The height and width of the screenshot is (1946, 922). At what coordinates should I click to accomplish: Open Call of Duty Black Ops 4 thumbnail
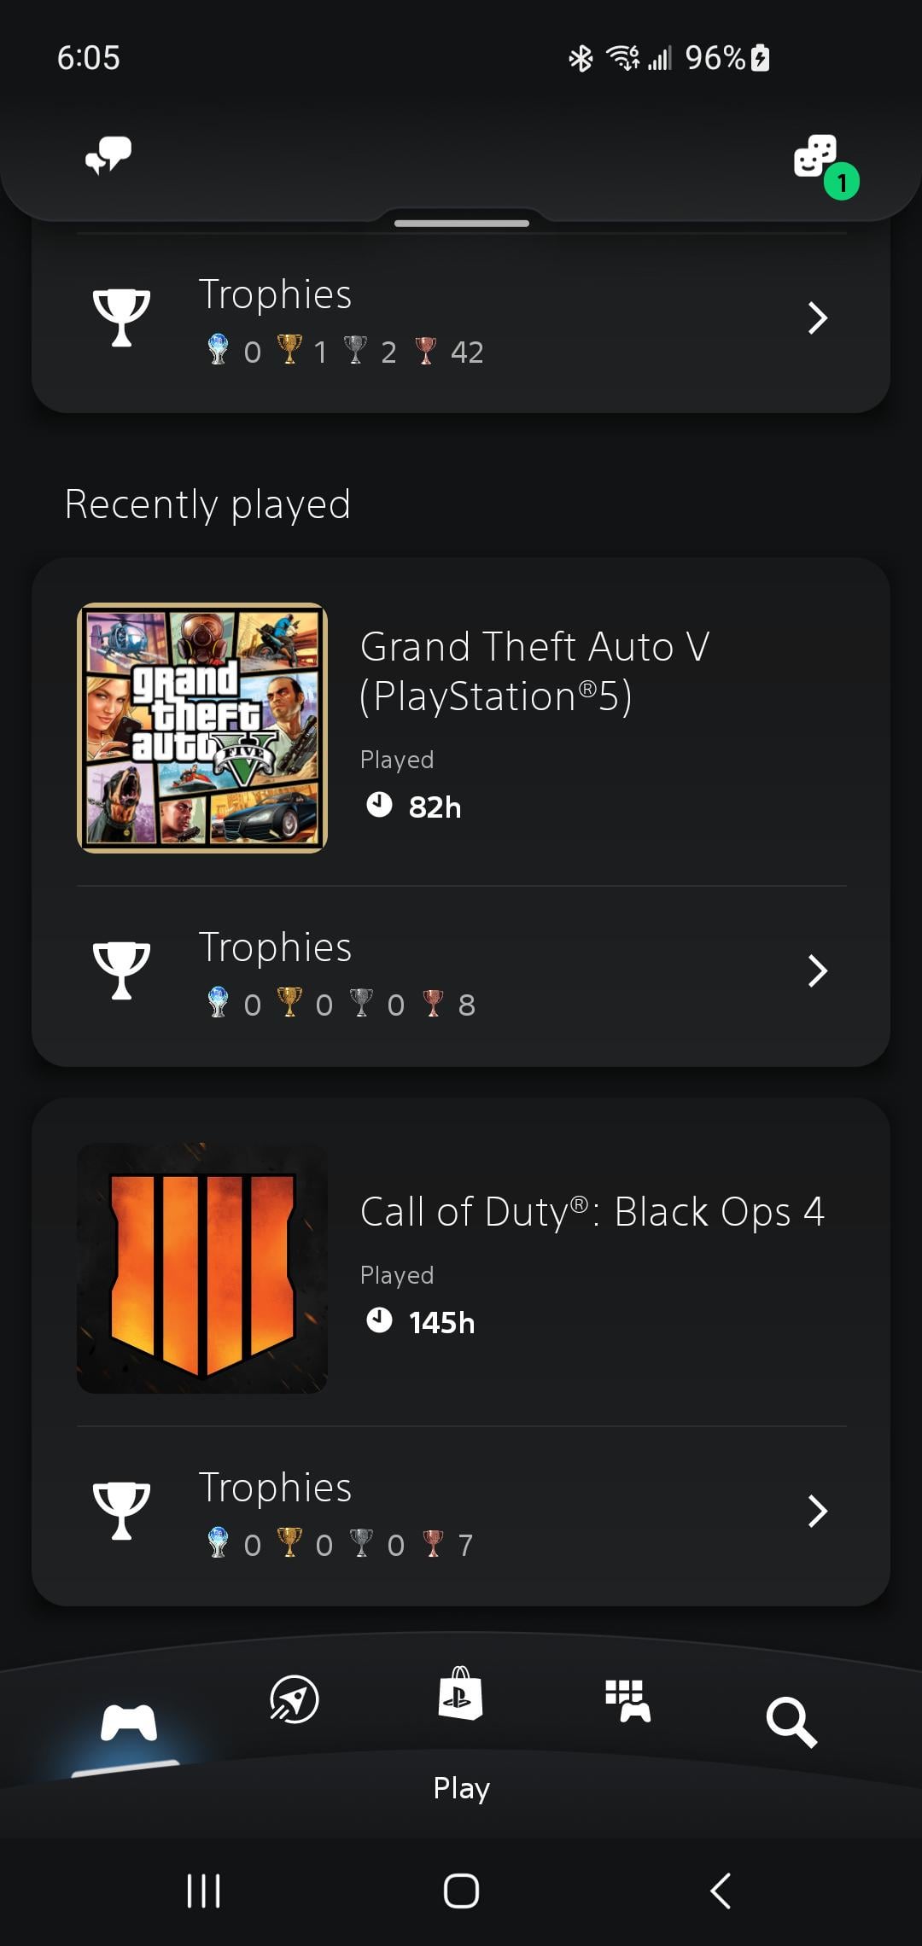[x=202, y=1268]
